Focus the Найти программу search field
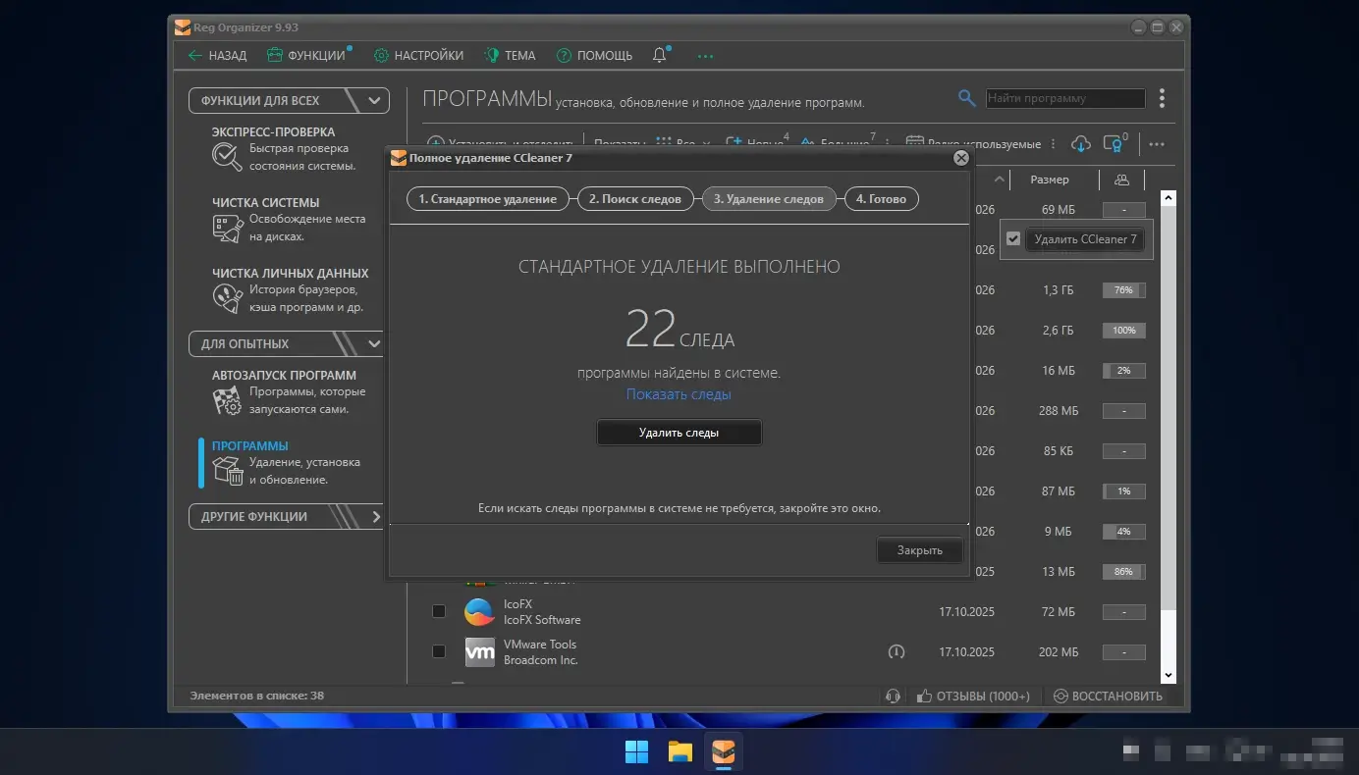The height and width of the screenshot is (775, 1359). coord(1065,98)
